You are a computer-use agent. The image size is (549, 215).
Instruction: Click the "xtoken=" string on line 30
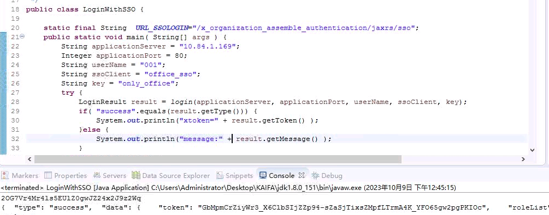point(198,120)
